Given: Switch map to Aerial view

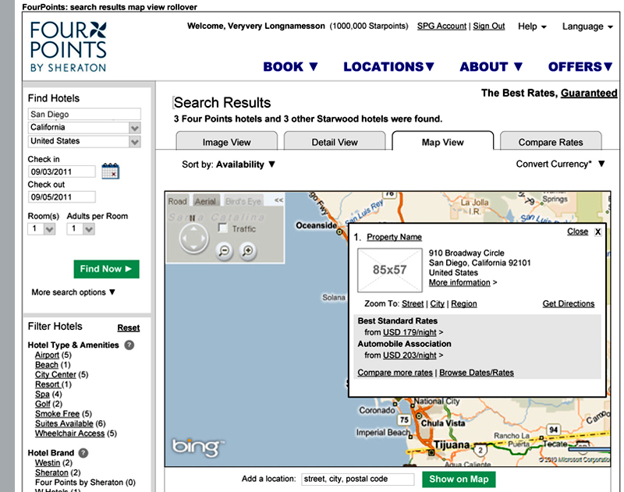Looking at the screenshot, I should (205, 201).
